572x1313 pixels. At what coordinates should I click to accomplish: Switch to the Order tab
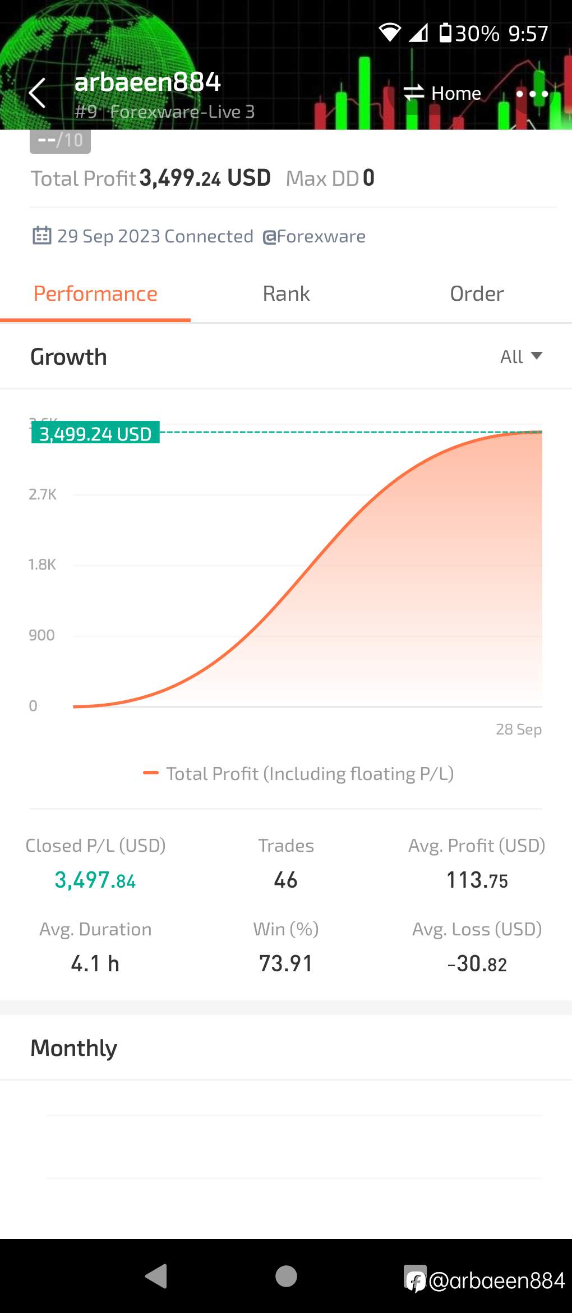477,293
